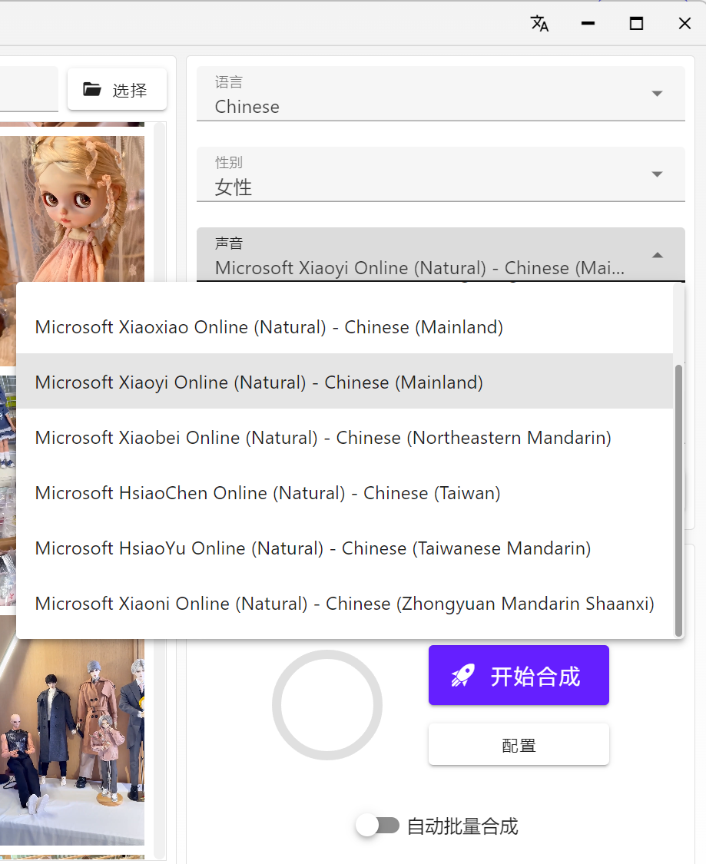The width and height of the screenshot is (706, 864).
Task: Choose Microsoft Xiaobei Northeastern Mandarin voice
Action: click(344, 438)
